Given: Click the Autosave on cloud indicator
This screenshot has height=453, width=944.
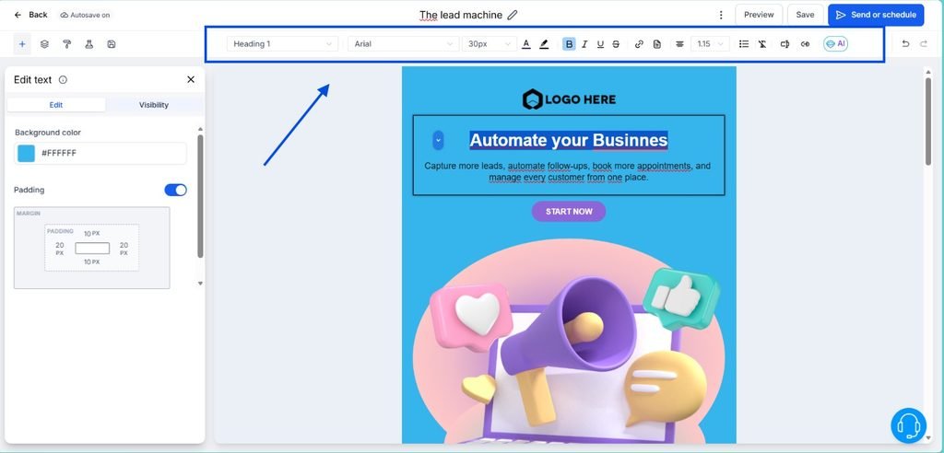Looking at the screenshot, I should click(x=85, y=15).
